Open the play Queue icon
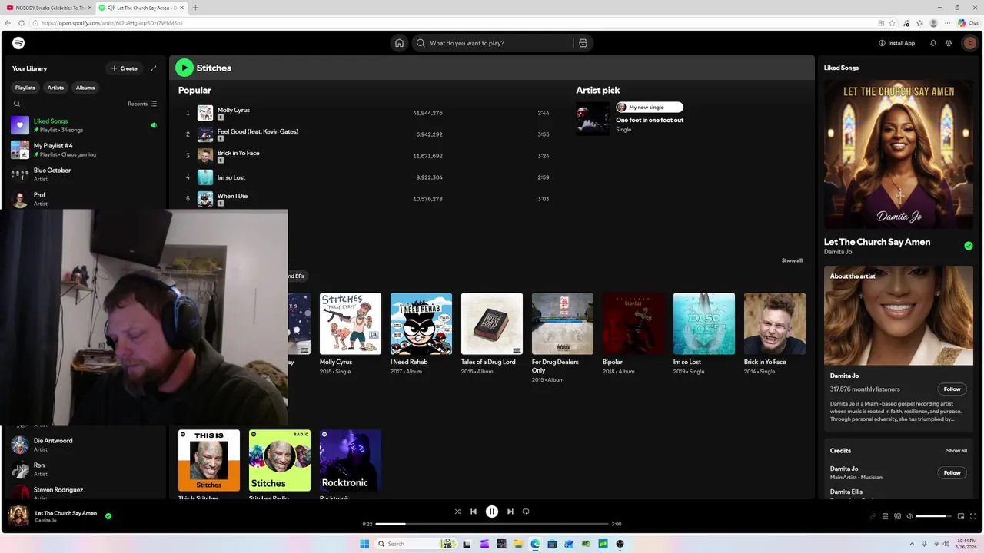The height and width of the screenshot is (553, 984). tap(885, 516)
